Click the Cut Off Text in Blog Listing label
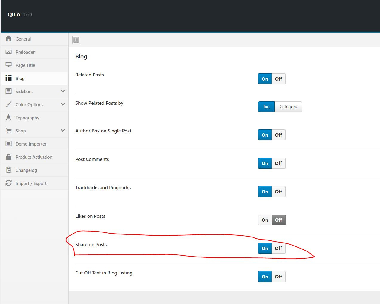 [104, 273]
